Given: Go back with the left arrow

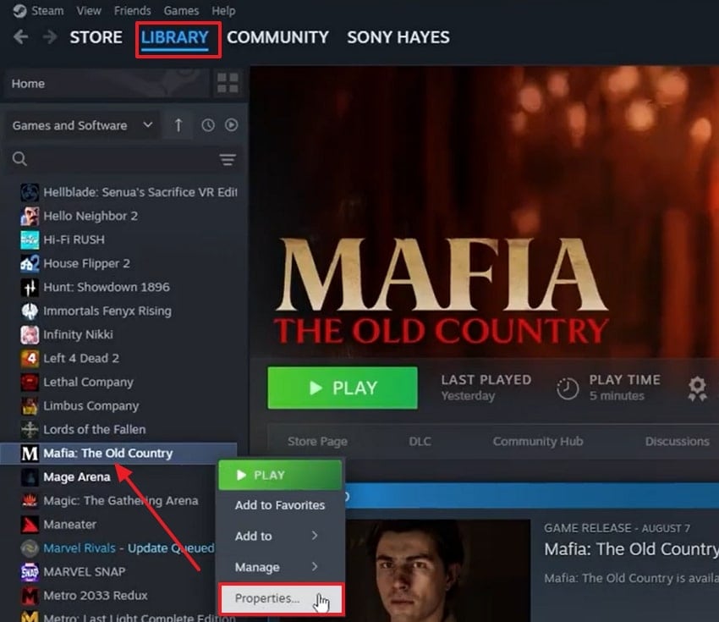Looking at the screenshot, I should (20, 36).
